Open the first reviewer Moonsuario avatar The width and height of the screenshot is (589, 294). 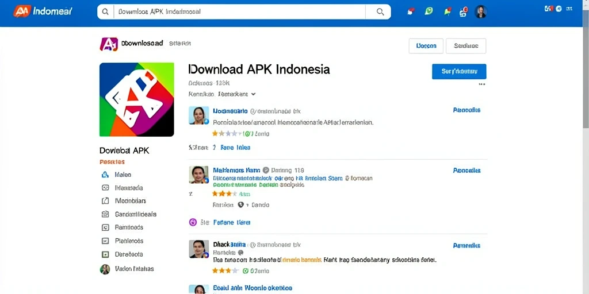(198, 115)
